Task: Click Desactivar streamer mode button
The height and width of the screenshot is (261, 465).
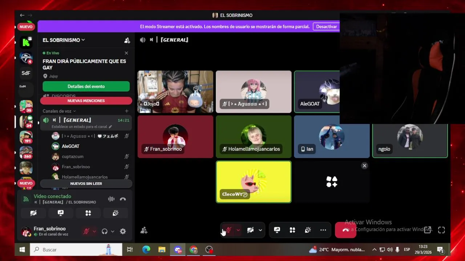Action: pos(327,26)
